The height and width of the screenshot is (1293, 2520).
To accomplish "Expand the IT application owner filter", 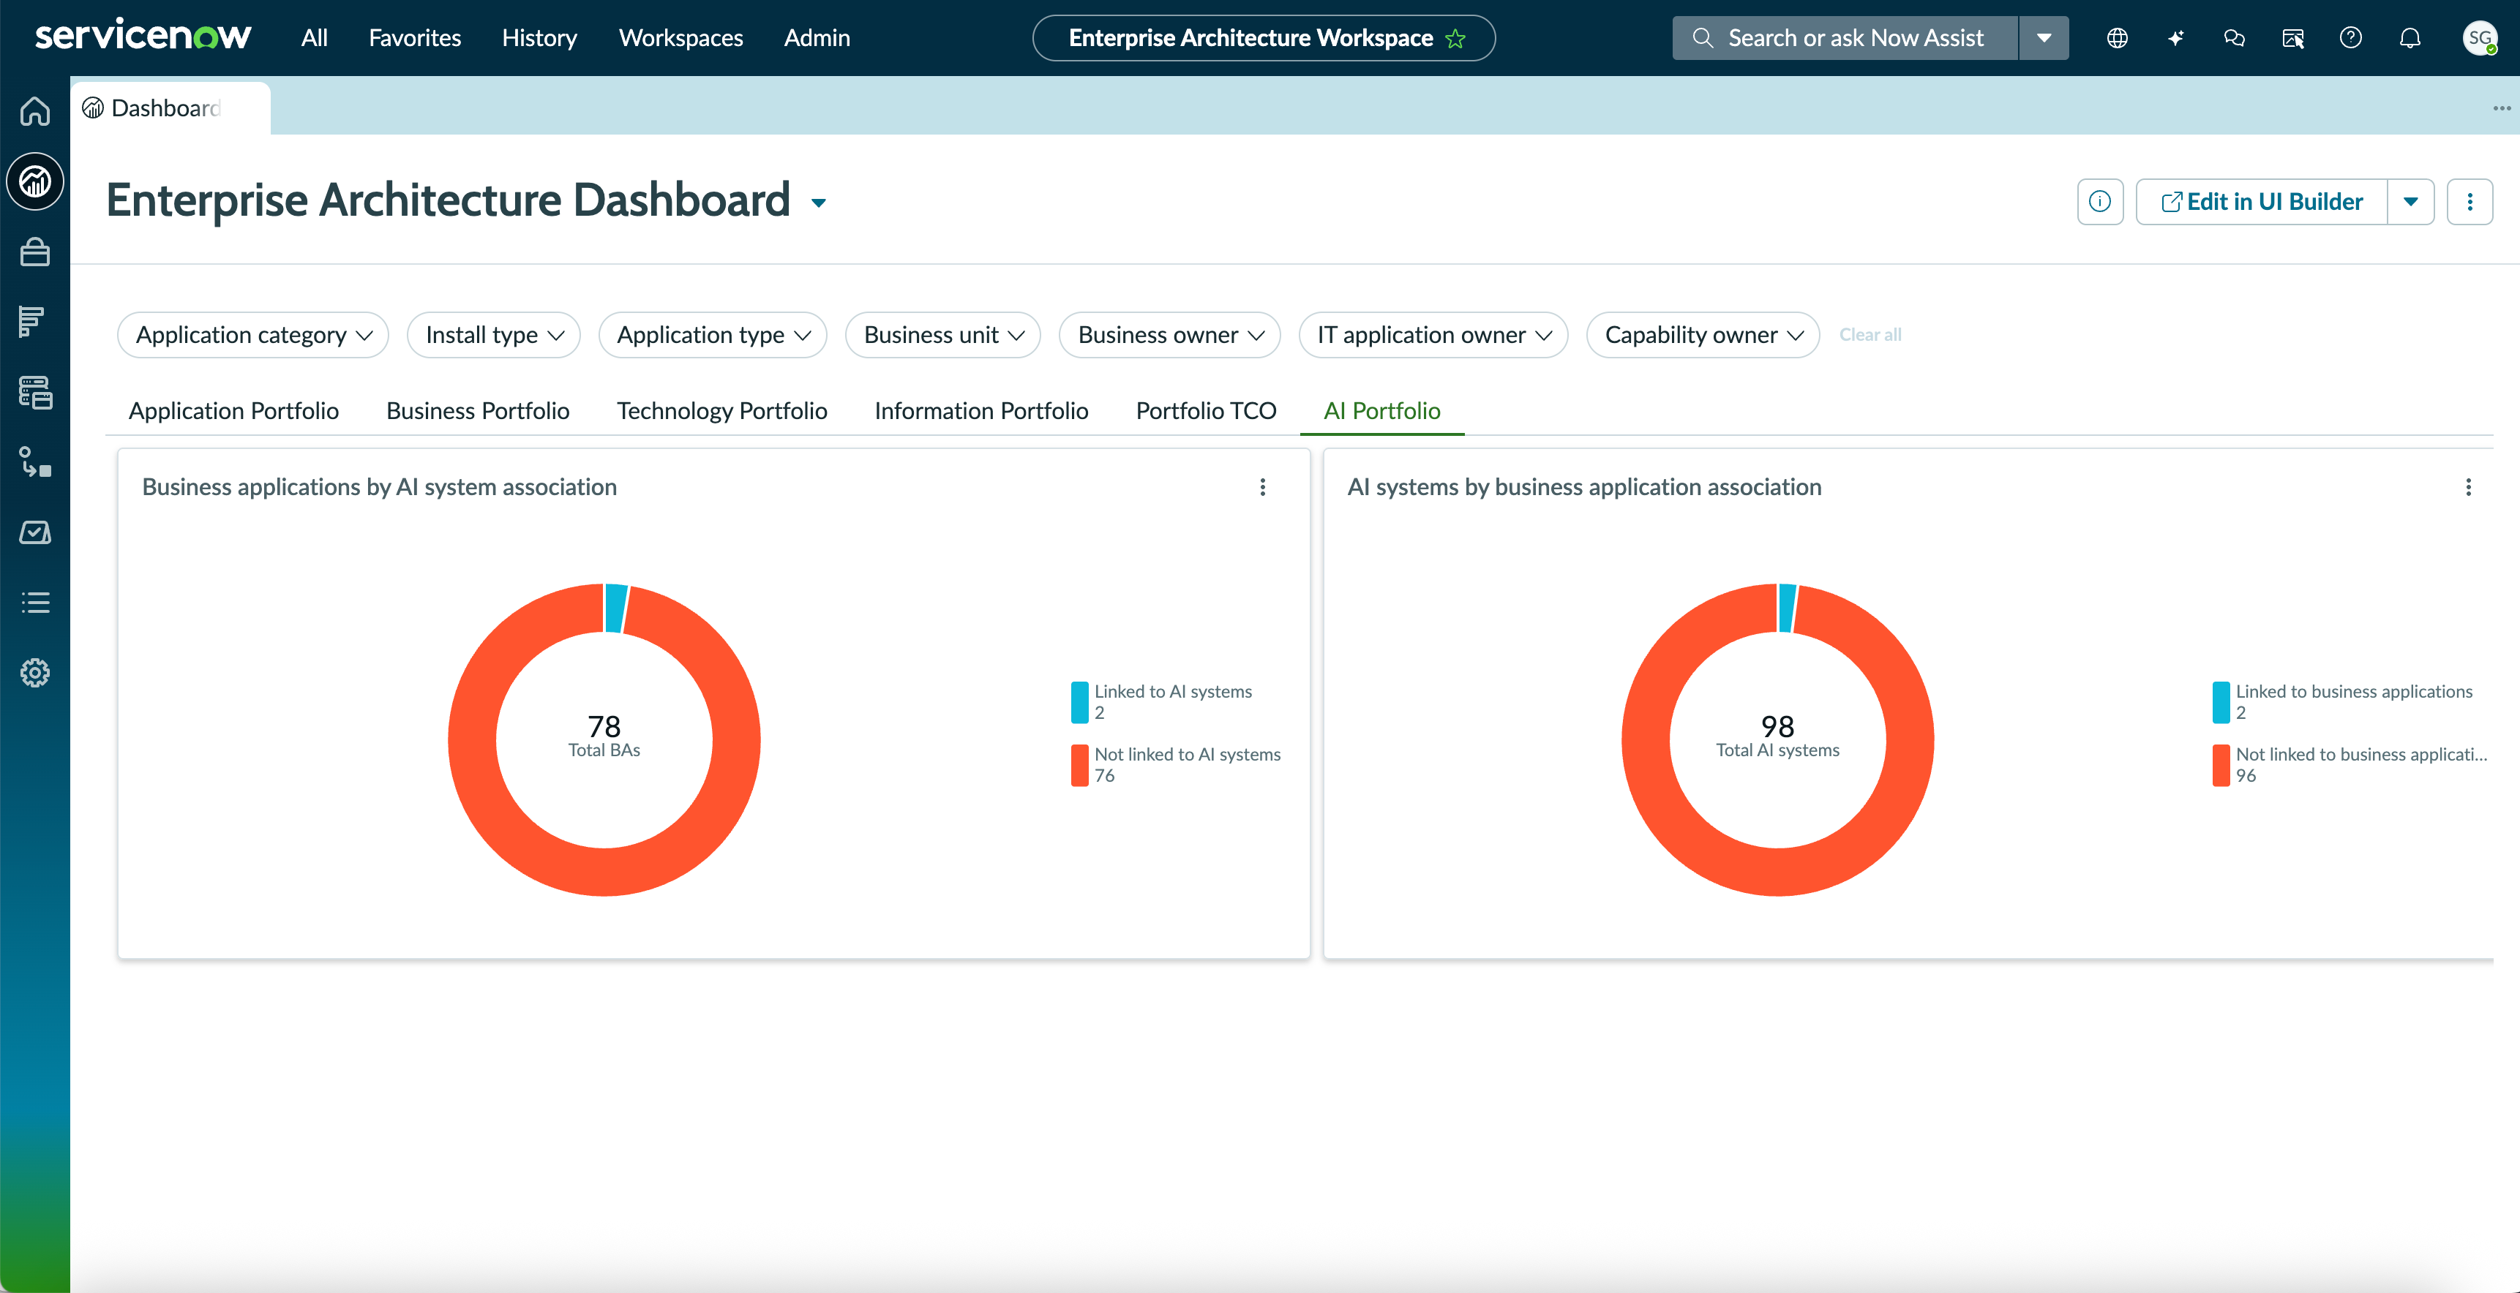I will (x=1433, y=334).
